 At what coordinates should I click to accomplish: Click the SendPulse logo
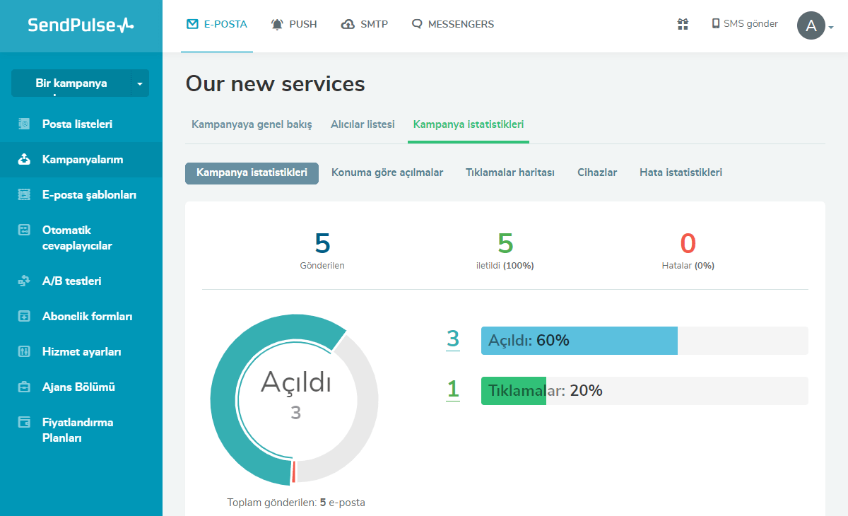point(81,25)
